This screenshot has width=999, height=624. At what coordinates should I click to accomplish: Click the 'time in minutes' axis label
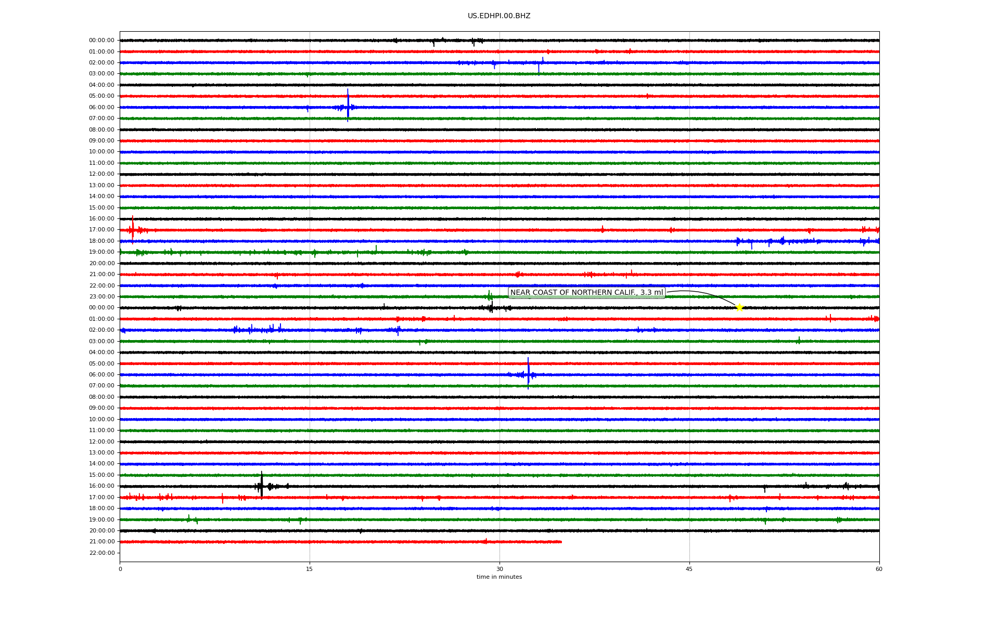(x=499, y=577)
